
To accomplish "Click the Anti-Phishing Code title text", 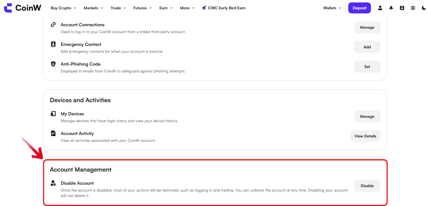I will (81, 64).
